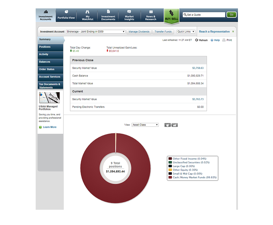Open the Investment Account dropdown

(x=96, y=32)
